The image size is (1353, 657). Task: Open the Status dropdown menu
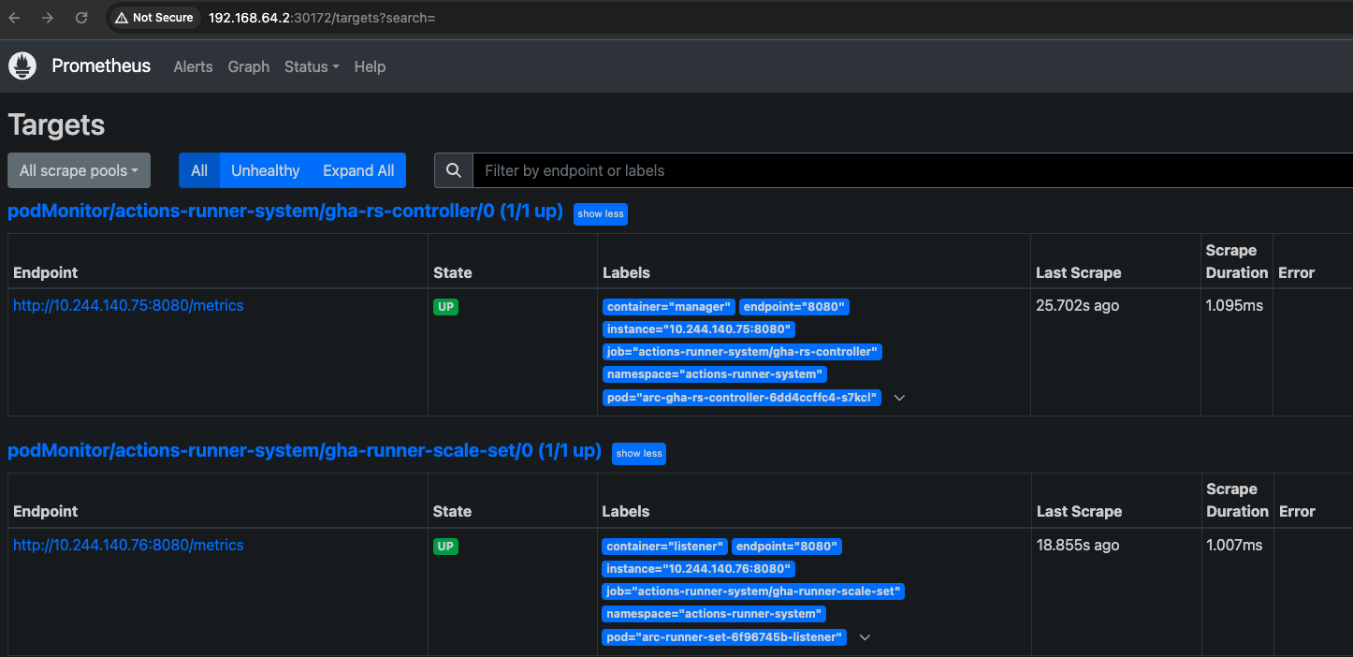(x=311, y=66)
